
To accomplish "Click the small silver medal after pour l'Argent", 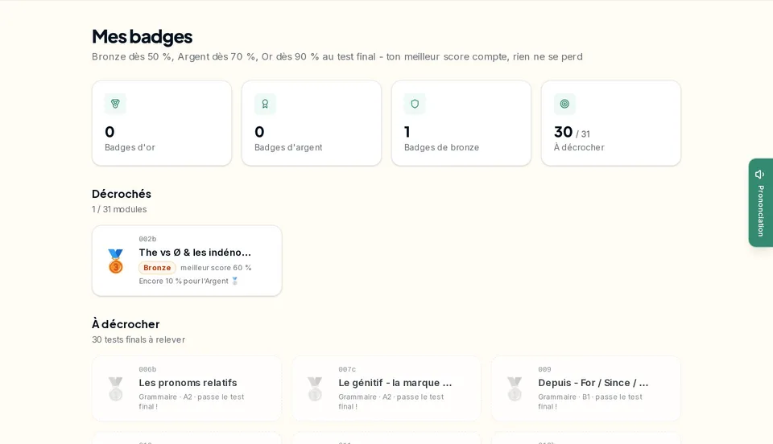I will (234, 281).
